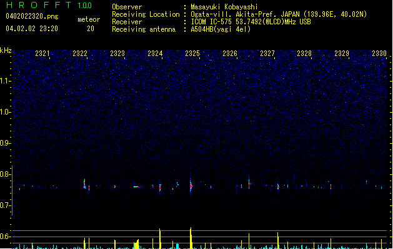This screenshot has height=249, width=393.
Task: Click the kHz axis unit label
Action: pyautogui.click(x=6, y=50)
